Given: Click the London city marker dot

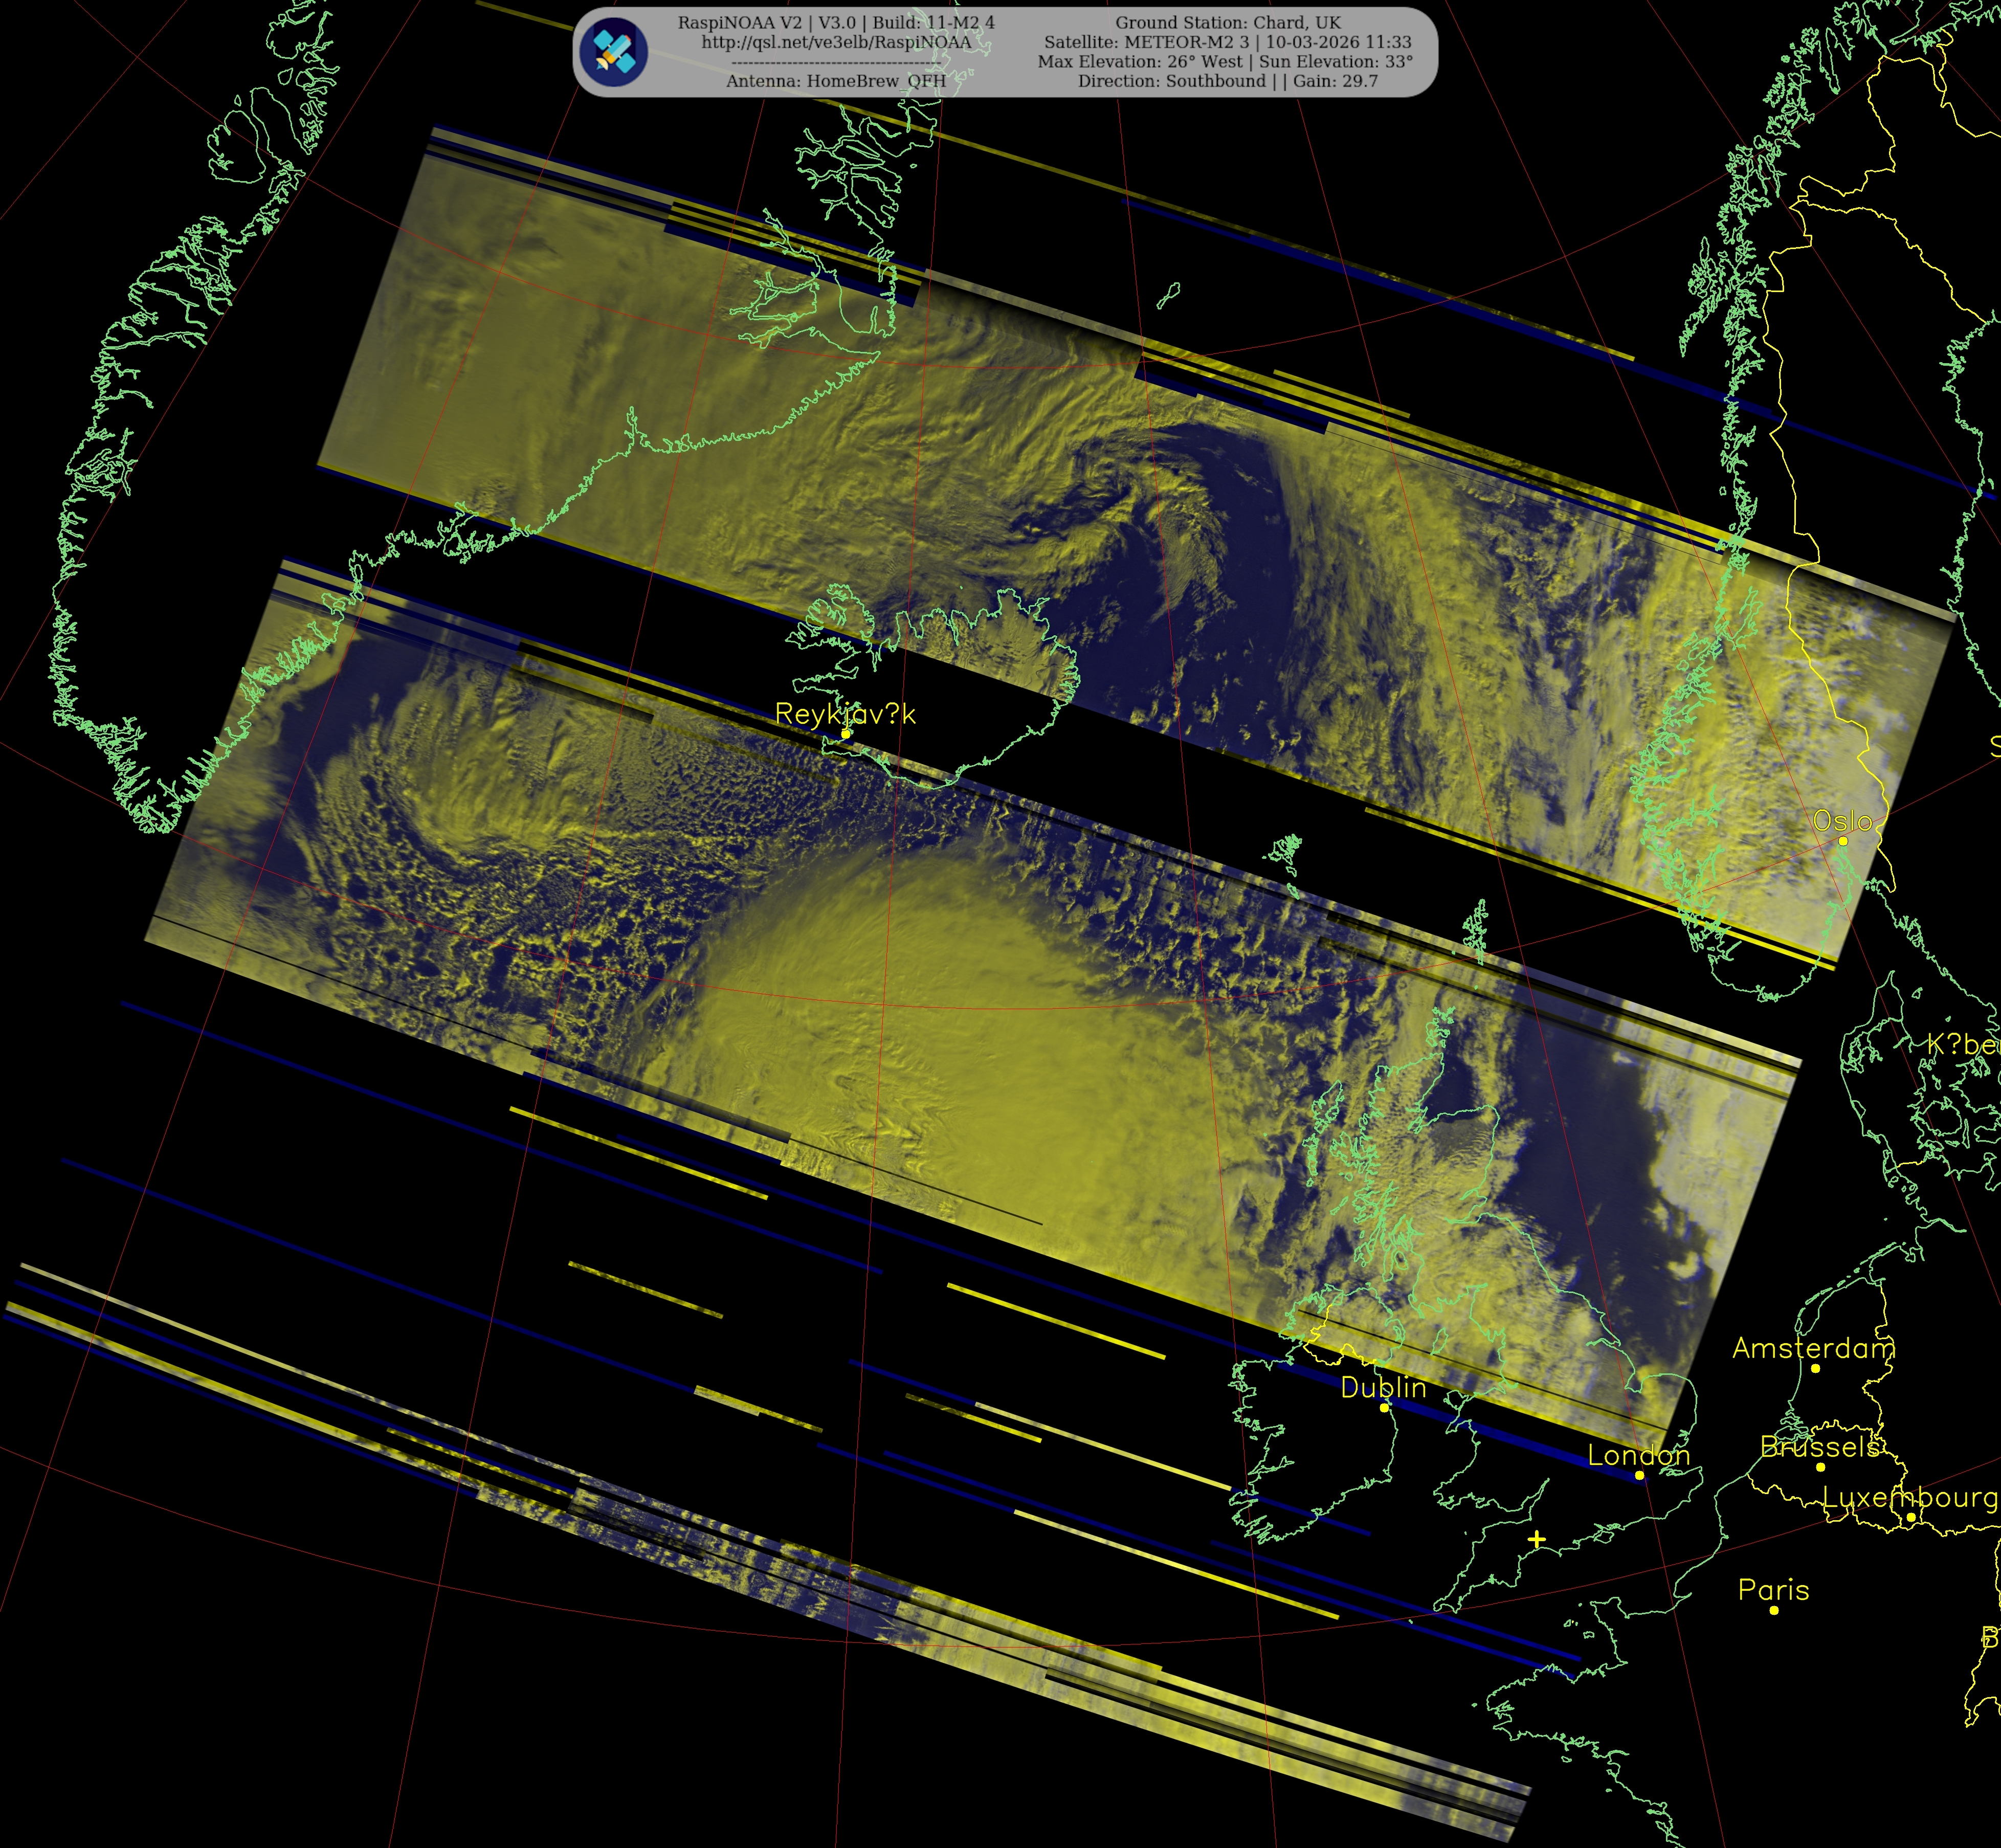Looking at the screenshot, I should point(1639,1475).
